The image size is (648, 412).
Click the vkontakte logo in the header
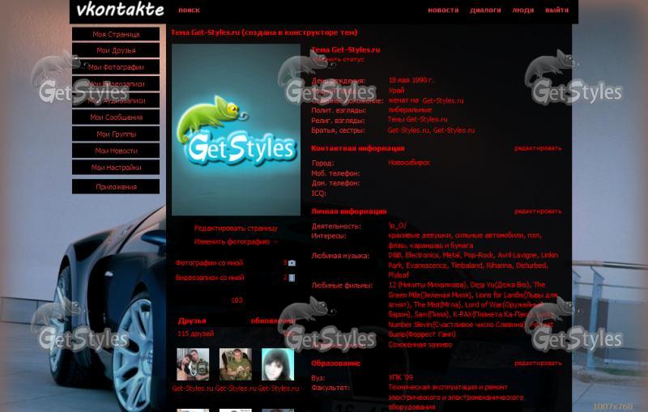click(120, 10)
